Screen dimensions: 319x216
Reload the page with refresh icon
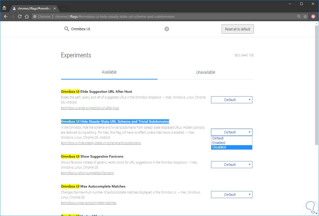[x=20, y=17]
